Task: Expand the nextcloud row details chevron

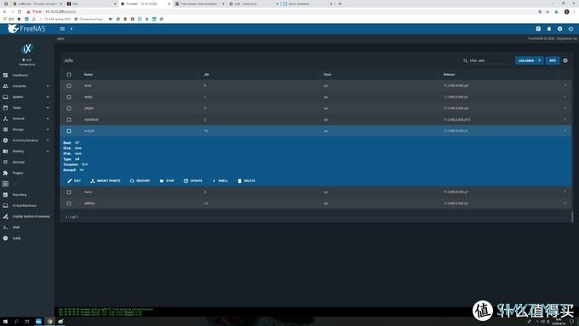Action: 565,119
